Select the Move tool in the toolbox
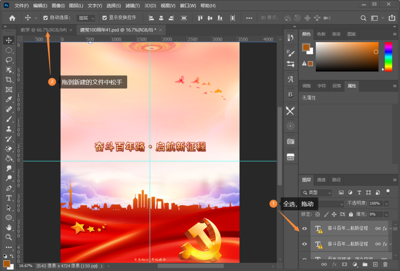The image size is (400, 271). (x=9, y=40)
